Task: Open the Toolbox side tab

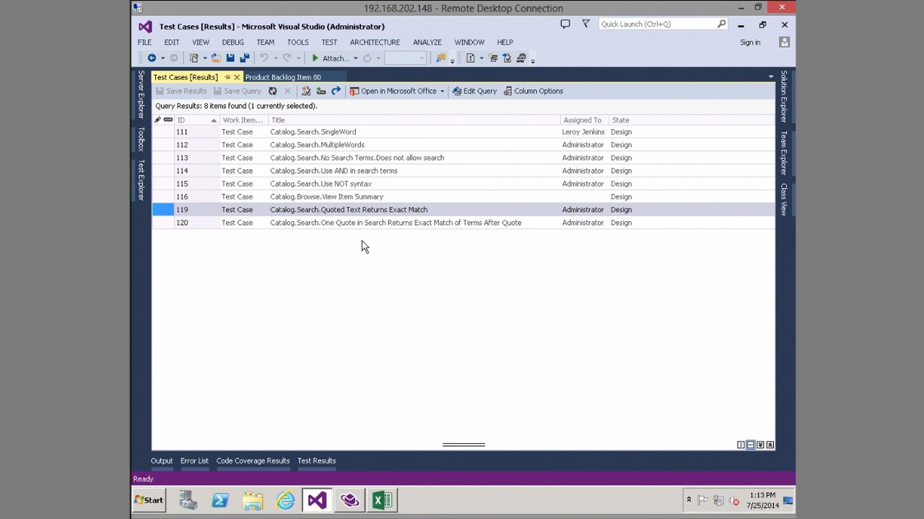Action: [x=141, y=139]
